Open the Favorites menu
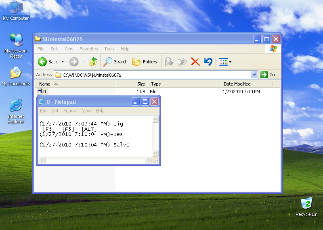Viewport: 323px width, 230px height. coord(88,49)
